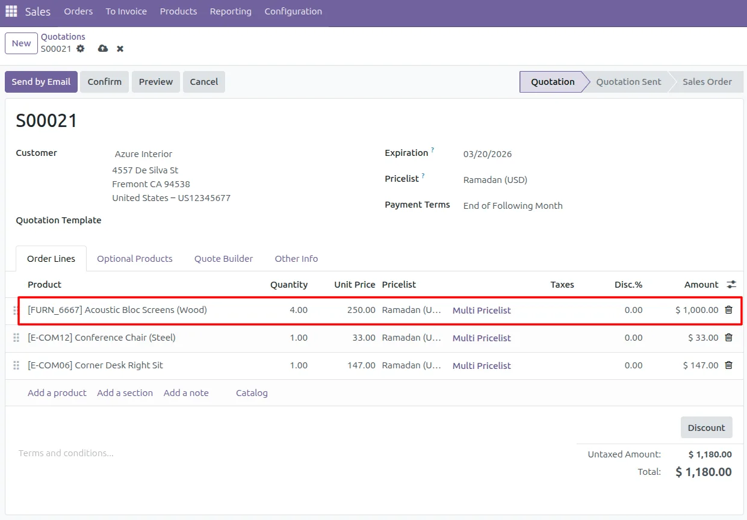Open the apps grid menu icon
The width and height of the screenshot is (747, 520).
tap(11, 11)
